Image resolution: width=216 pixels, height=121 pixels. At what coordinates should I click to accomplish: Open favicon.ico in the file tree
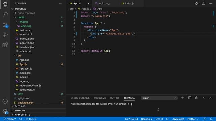coord(38,30)
